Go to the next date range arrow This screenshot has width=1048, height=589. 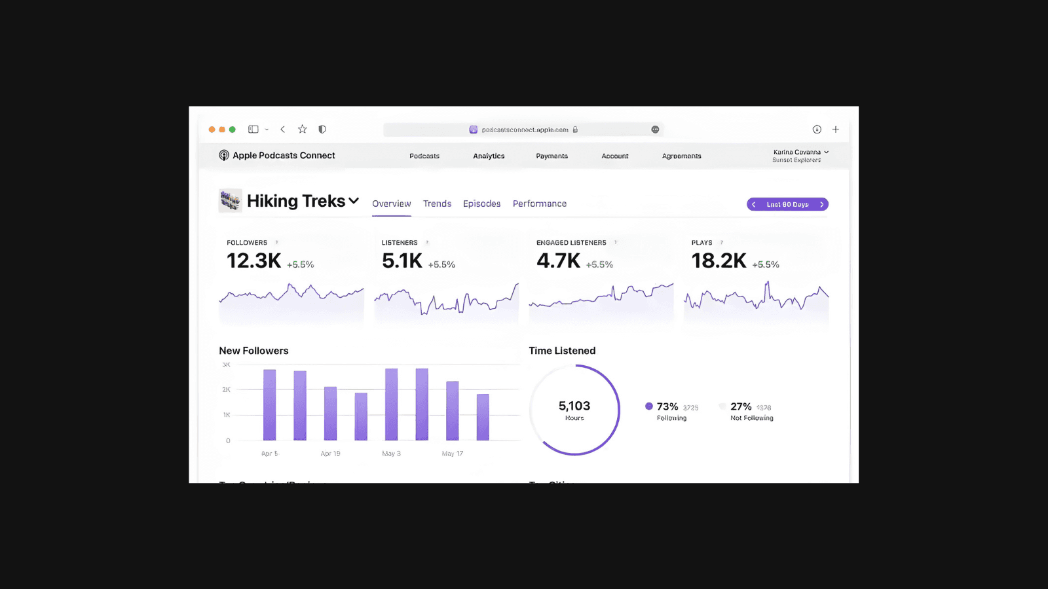[822, 204]
